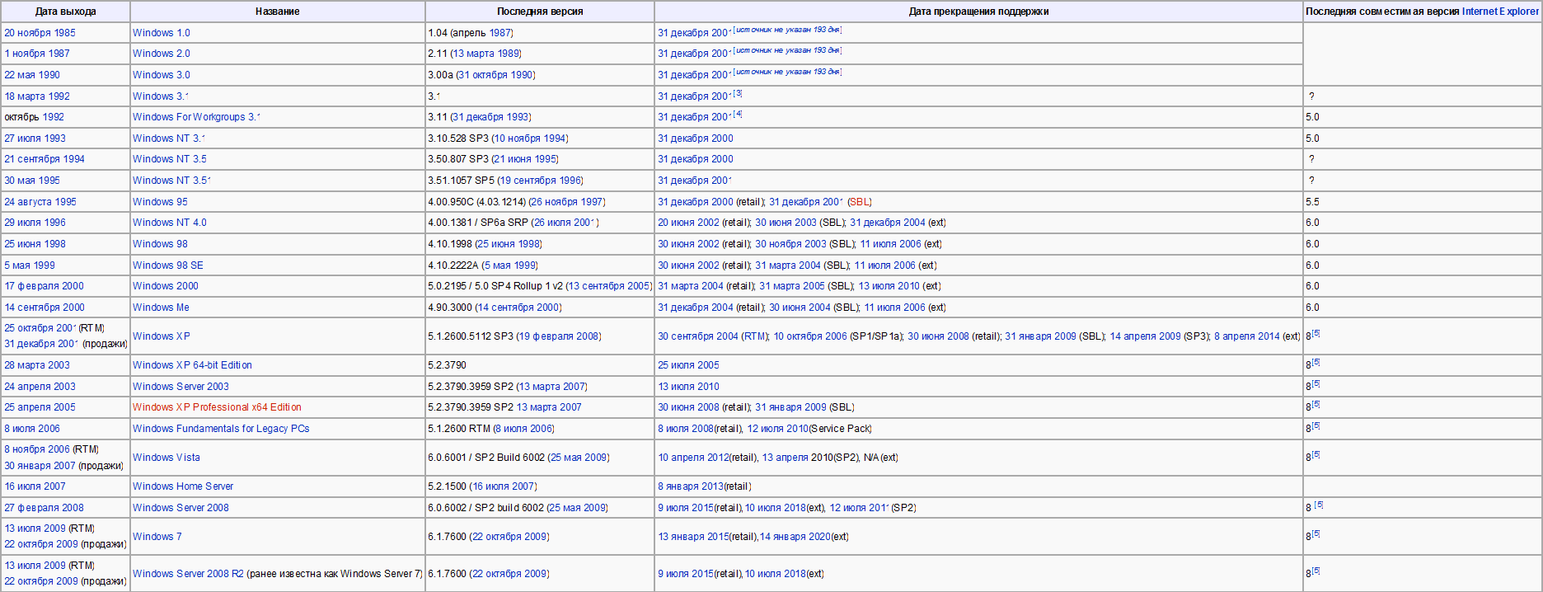Open the Windows 7 link
Image resolution: width=1543 pixels, height=592 pixels.
157,537
